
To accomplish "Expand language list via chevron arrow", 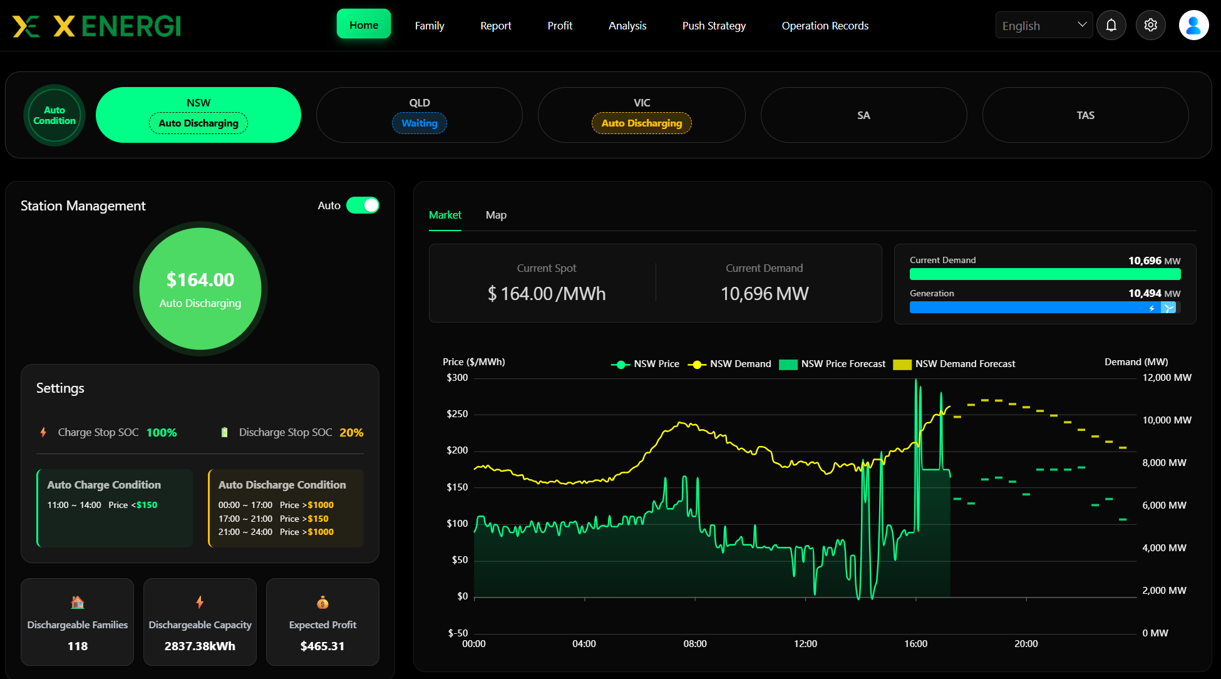I will coord(1082,25).
